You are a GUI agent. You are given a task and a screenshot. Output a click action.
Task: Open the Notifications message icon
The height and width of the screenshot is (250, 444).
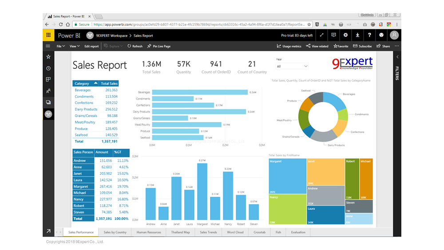click(x=333, y=36)
